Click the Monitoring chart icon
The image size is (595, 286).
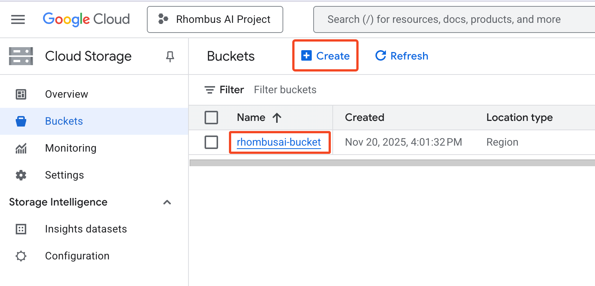click(21, 148)
